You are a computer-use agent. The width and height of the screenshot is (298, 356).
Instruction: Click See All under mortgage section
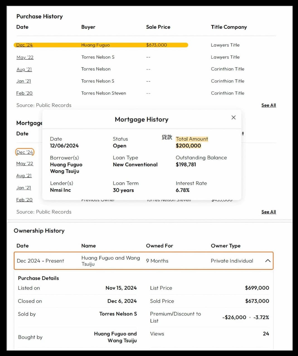tap(268, 212)
